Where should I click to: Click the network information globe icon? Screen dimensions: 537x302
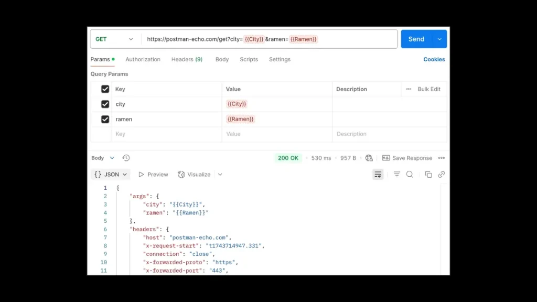(x=369, y=157)
